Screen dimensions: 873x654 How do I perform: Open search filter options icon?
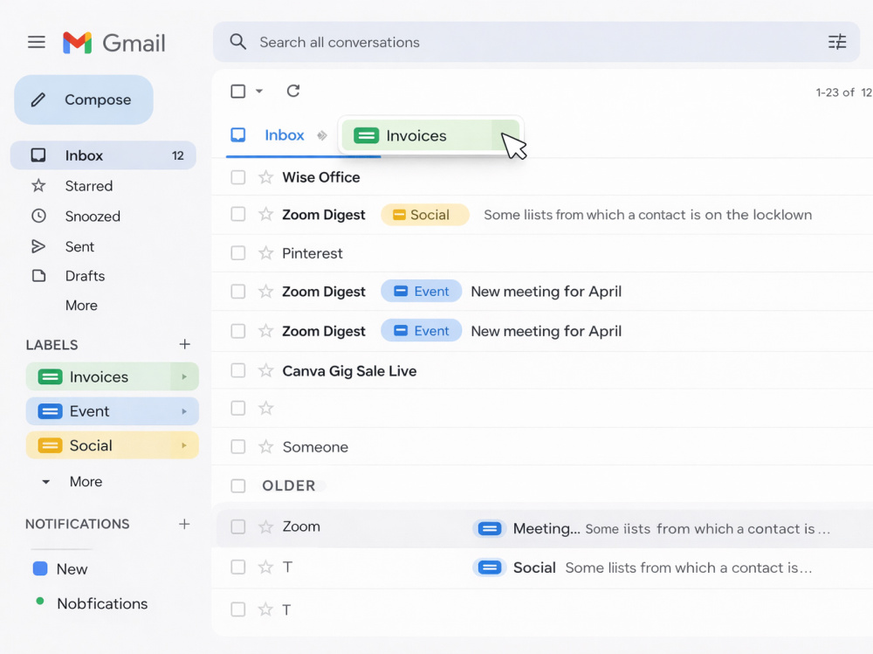point(837,42)
